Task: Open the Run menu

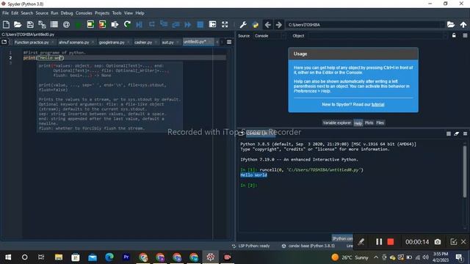Action: point(54,13)
